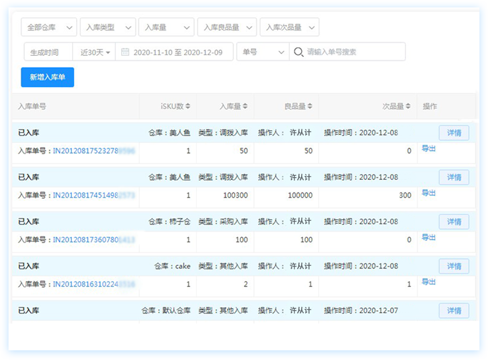Expand the 入库类型 dropdown
Viewport: 488px width, 360px height.
point(108,27)
